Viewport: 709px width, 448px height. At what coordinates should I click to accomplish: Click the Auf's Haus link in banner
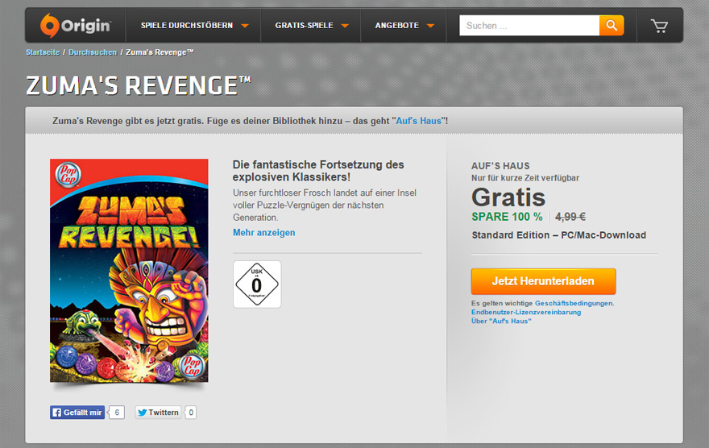coord(418,121)
